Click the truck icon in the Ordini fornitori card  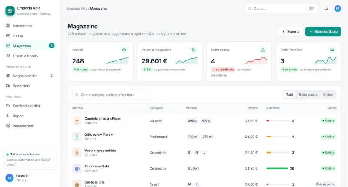pos(332,50)
